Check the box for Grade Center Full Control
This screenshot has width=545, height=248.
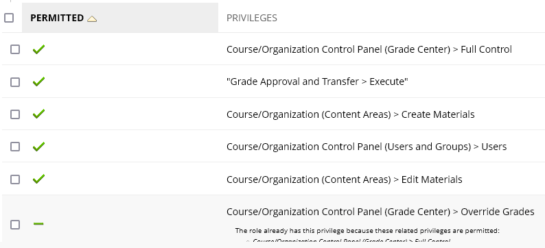15,49
